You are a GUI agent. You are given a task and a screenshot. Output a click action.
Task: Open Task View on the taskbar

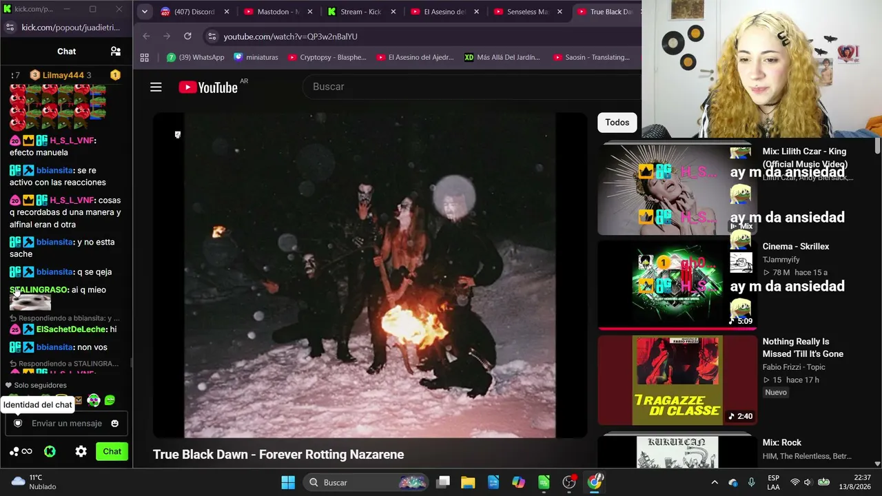(443, 482)
